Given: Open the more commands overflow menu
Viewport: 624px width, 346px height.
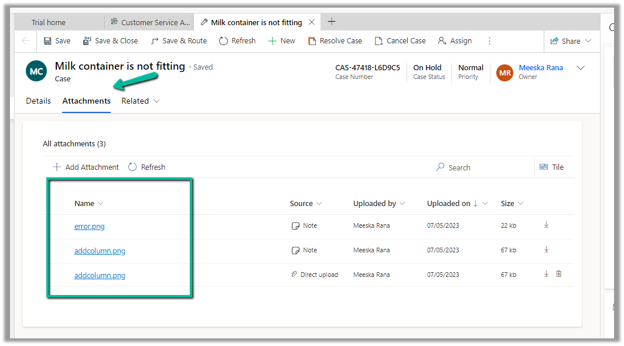Looking at the screenshot, I should (490, 41).
